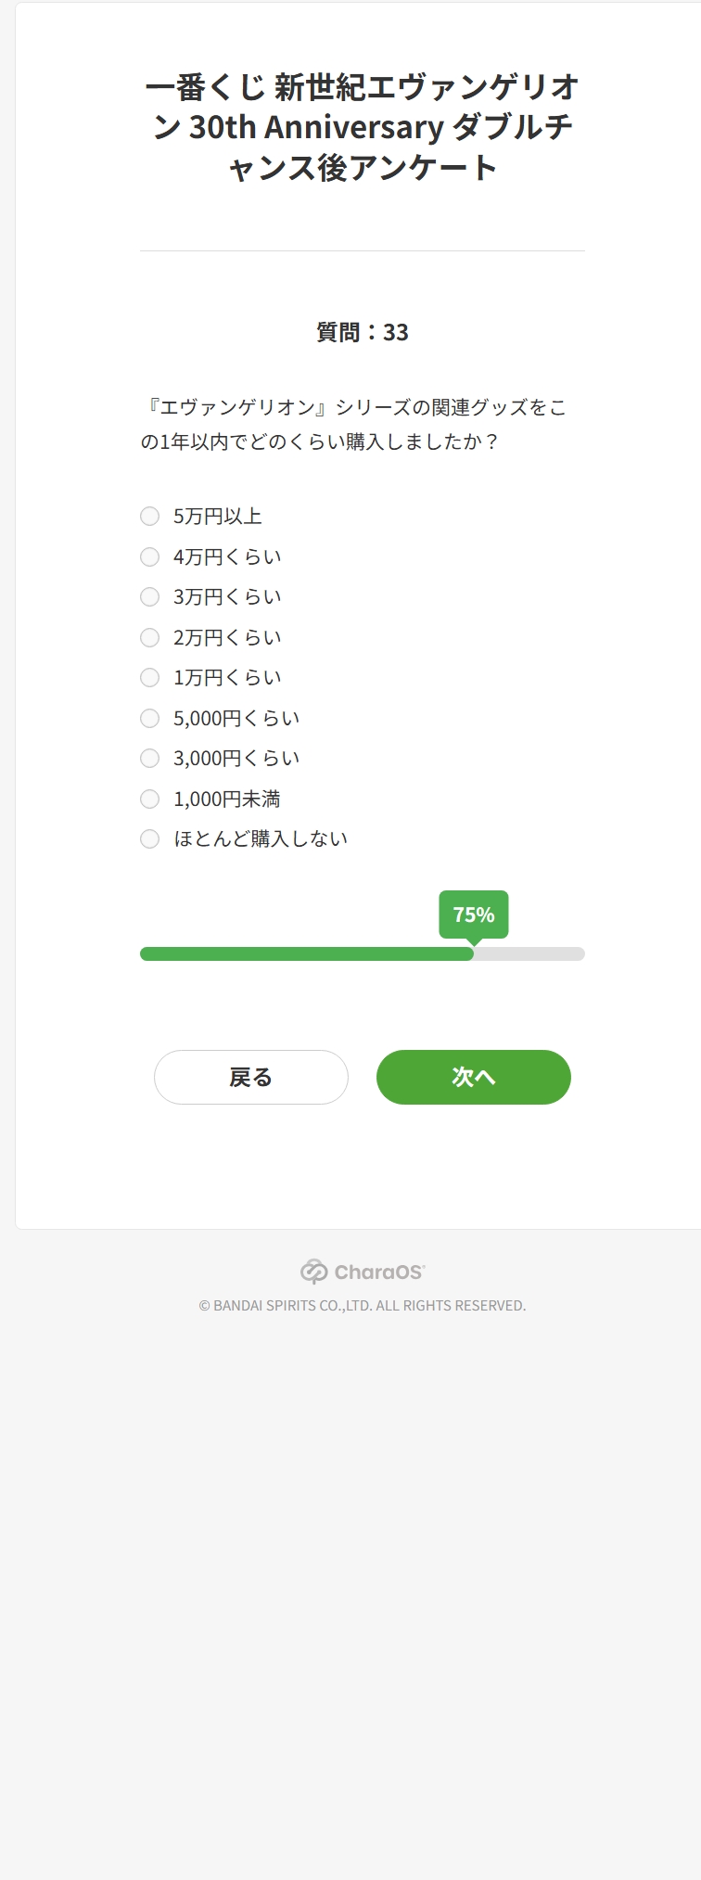Click the CharaOS chain-link logo icon
The width and height of the screenshot is (701, 1880).
coord(314,1272)
